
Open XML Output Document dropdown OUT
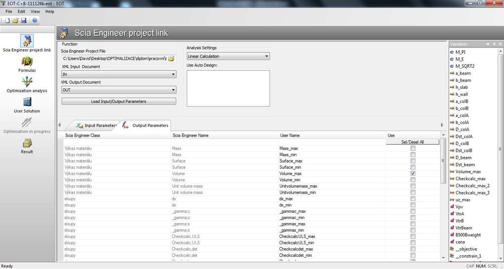pyautogui.click(x=119, y=90)
